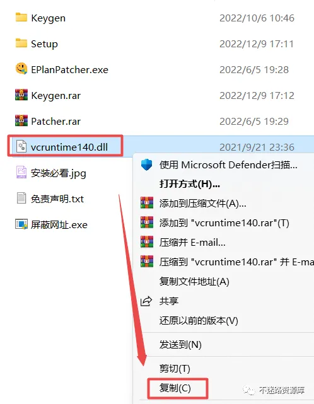Viewport: 314px width, 404px height.
Task: Click the Patcher.rar archive icon
Action: click(x=21, y=120)
